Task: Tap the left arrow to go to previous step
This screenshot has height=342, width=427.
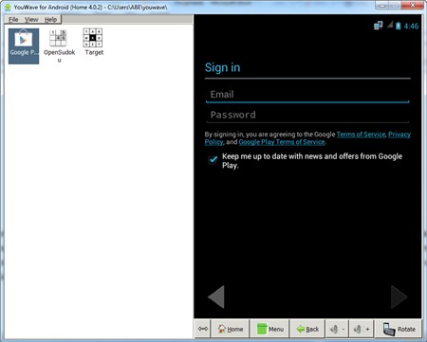Action: [x=216, y=297]
